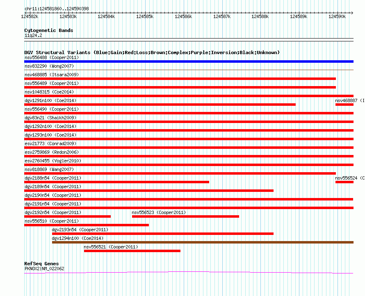Click dgv1291n100 (Coe2014) label
This screenshot has width=365, height=296.
50,100
